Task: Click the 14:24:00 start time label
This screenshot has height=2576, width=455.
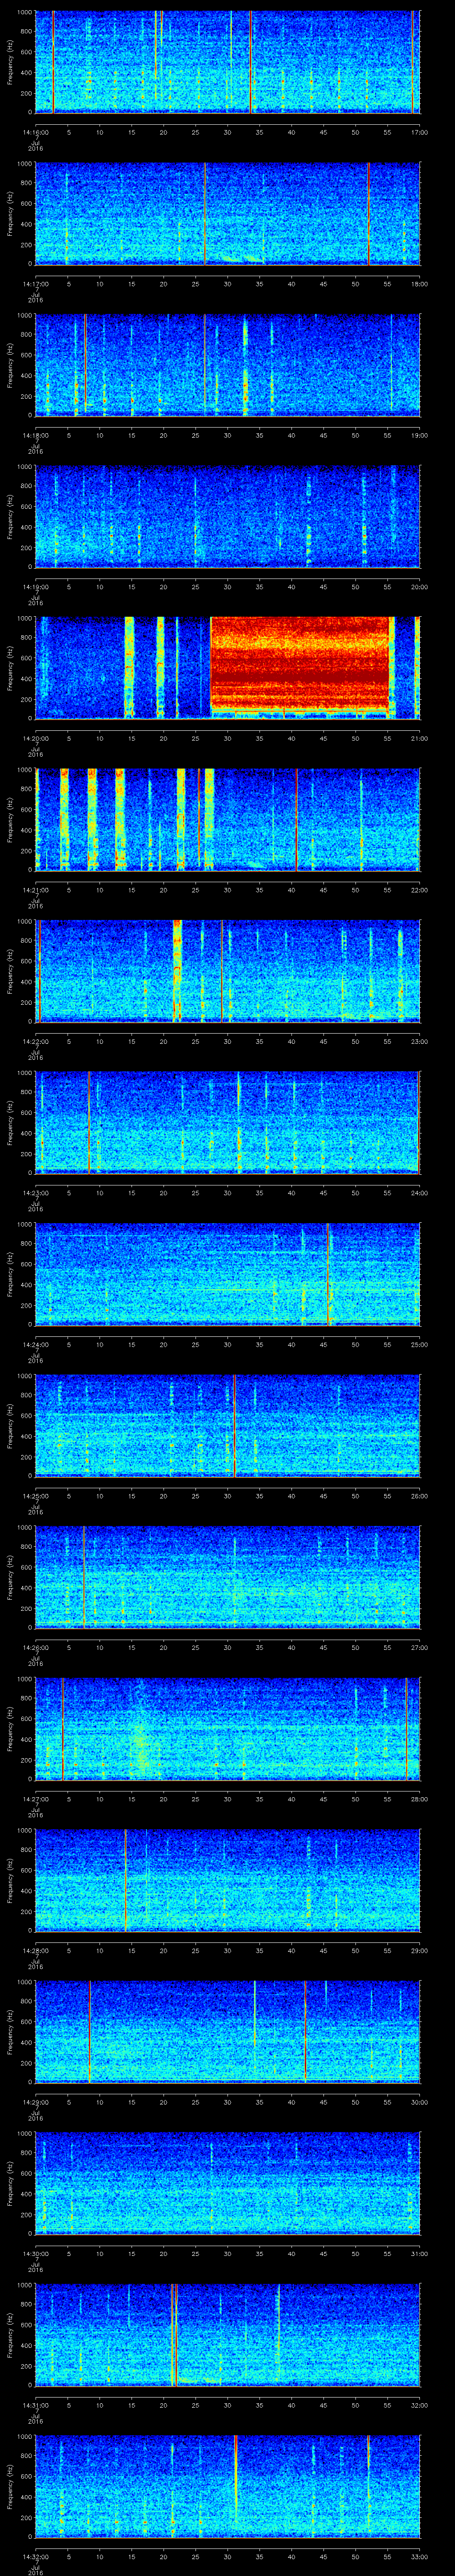Action: point(35,1344)
